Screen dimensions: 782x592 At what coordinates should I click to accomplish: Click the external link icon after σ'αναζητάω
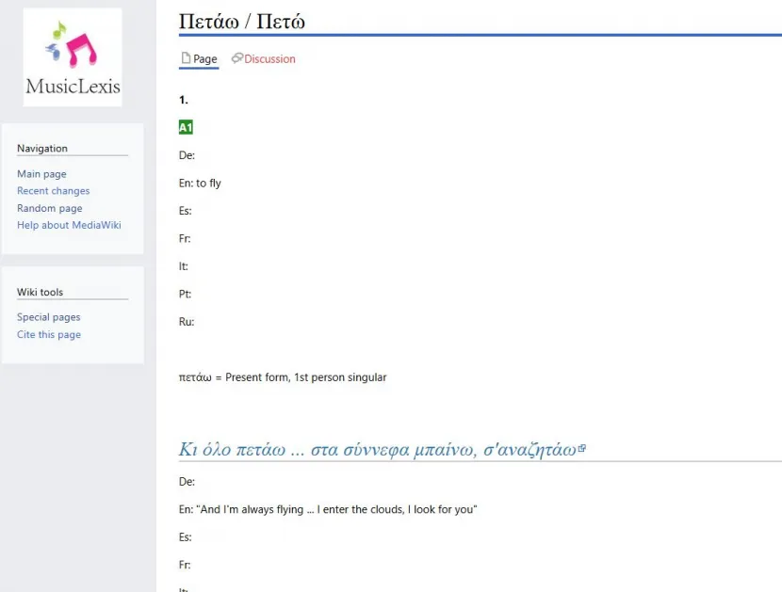tap(581, 449)
